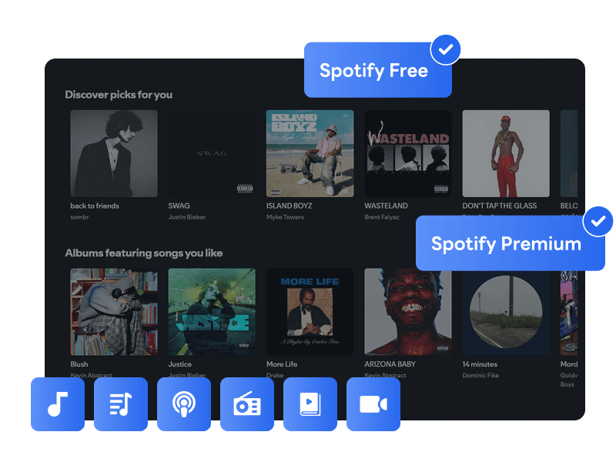616x462 pixels.
Task: Click the Brent Faiyaz artist name
Action: [x=381, y=217]
